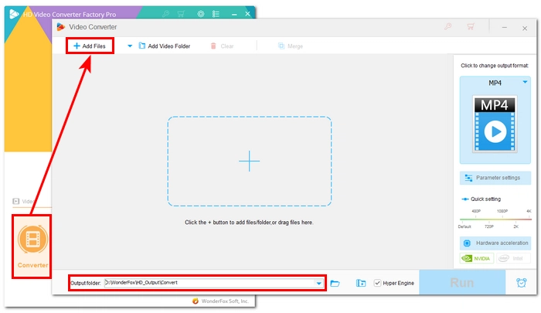Select the 720P mark on the quality slider
541x313 pixels.
[489, 226]
